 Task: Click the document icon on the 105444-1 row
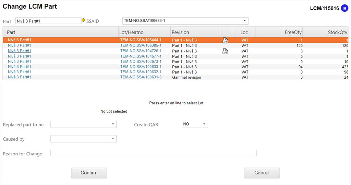pos(225,40)
